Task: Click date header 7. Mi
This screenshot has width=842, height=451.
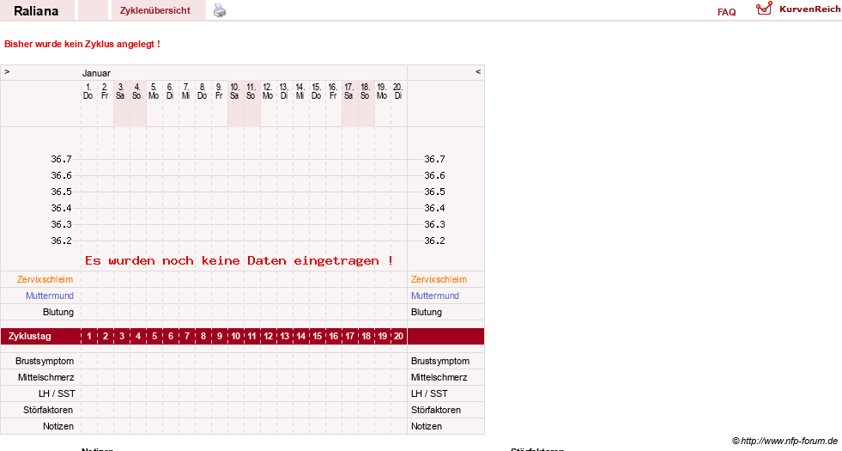Action: [185, 91]
